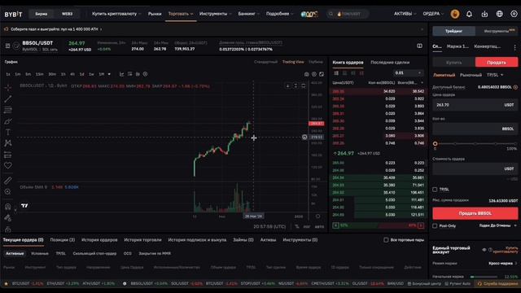The height and width of the screenshot is (293, 521).
Task: Toggle auto (авто) price scale
Action: (x=319, y=226)
